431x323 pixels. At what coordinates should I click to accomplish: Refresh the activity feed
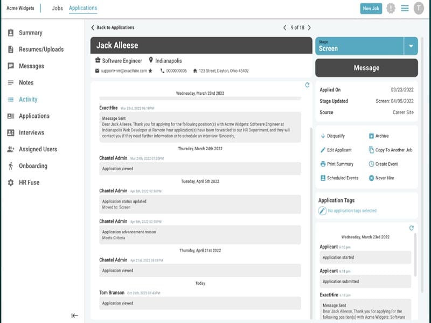[x=307, y=85]
